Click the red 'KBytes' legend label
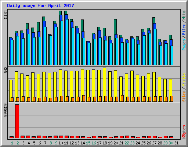The image size is (188, 147). point(184,132)
